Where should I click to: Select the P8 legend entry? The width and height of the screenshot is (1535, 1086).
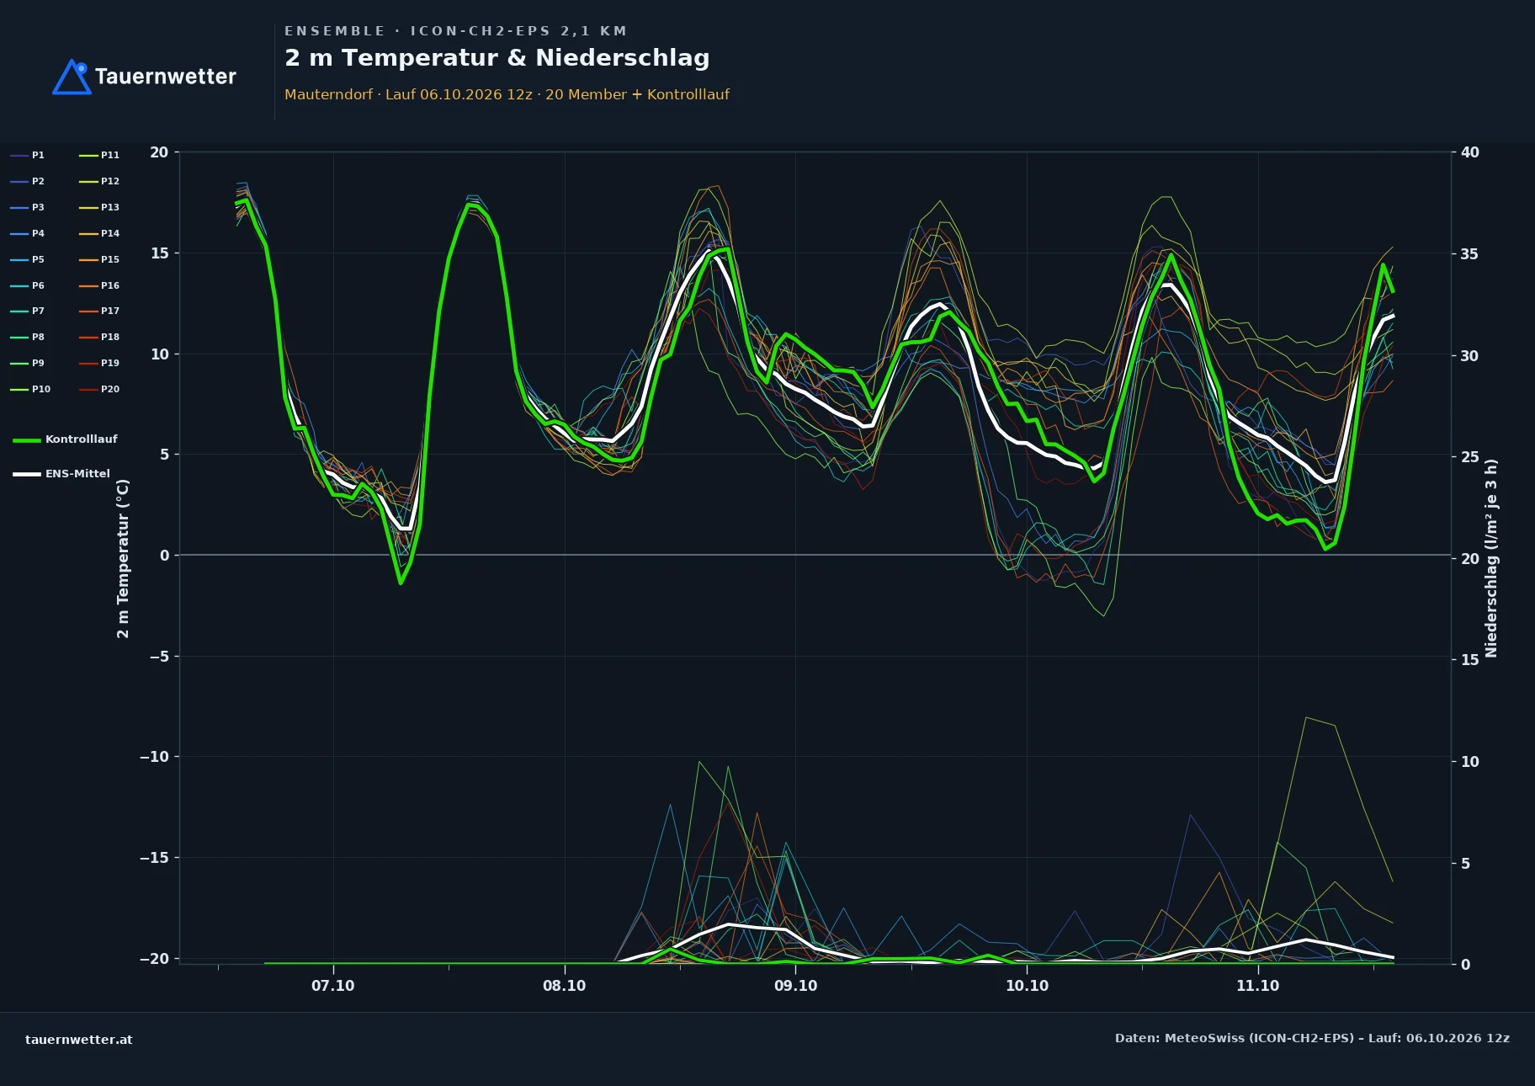27,337
